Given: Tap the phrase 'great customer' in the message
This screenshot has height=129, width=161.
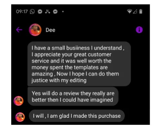Looking at the screenshot, I should pos(92,55).
